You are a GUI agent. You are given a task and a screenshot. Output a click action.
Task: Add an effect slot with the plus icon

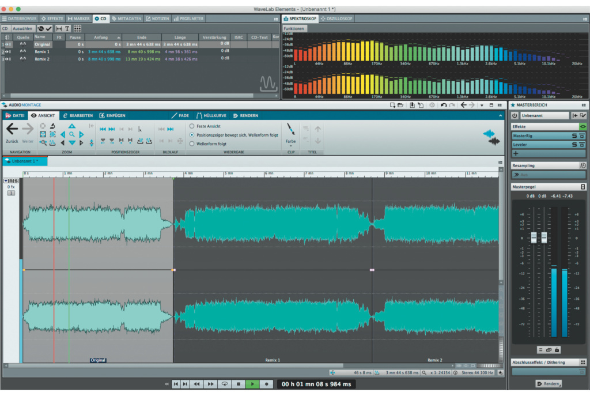point(516,153)
